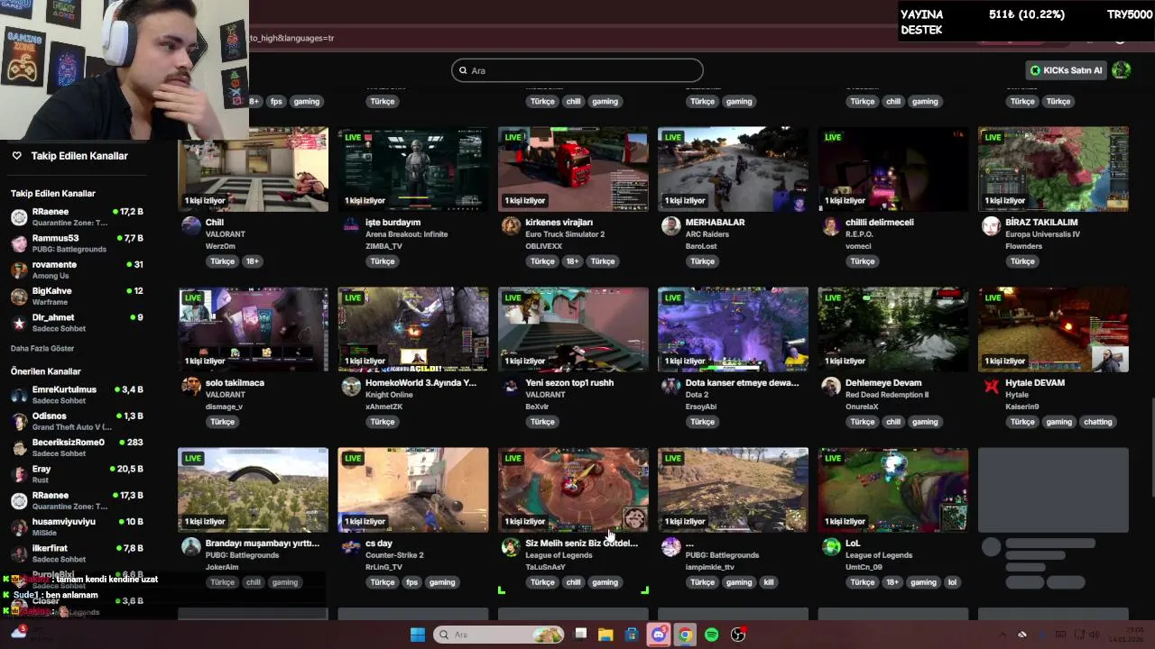Focus the Ara search field at the top
The height and width of the screenshot is (649, 1155).
(x=577, y=70)
